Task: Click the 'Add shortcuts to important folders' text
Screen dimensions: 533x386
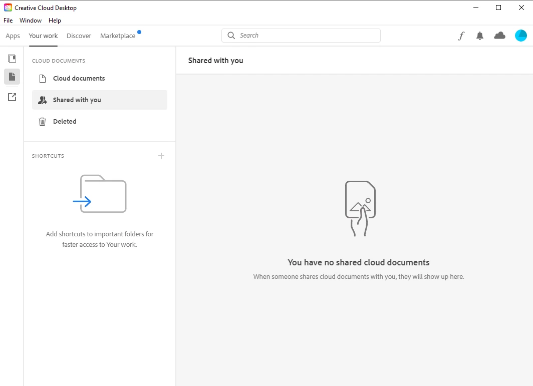Action: point(100,239)
